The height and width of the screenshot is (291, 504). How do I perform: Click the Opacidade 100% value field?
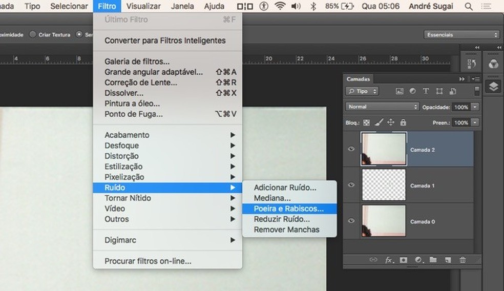coord(461,107)
